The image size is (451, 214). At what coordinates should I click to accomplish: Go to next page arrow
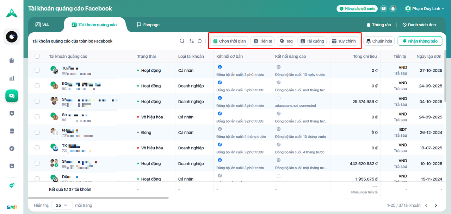[436, 205]
